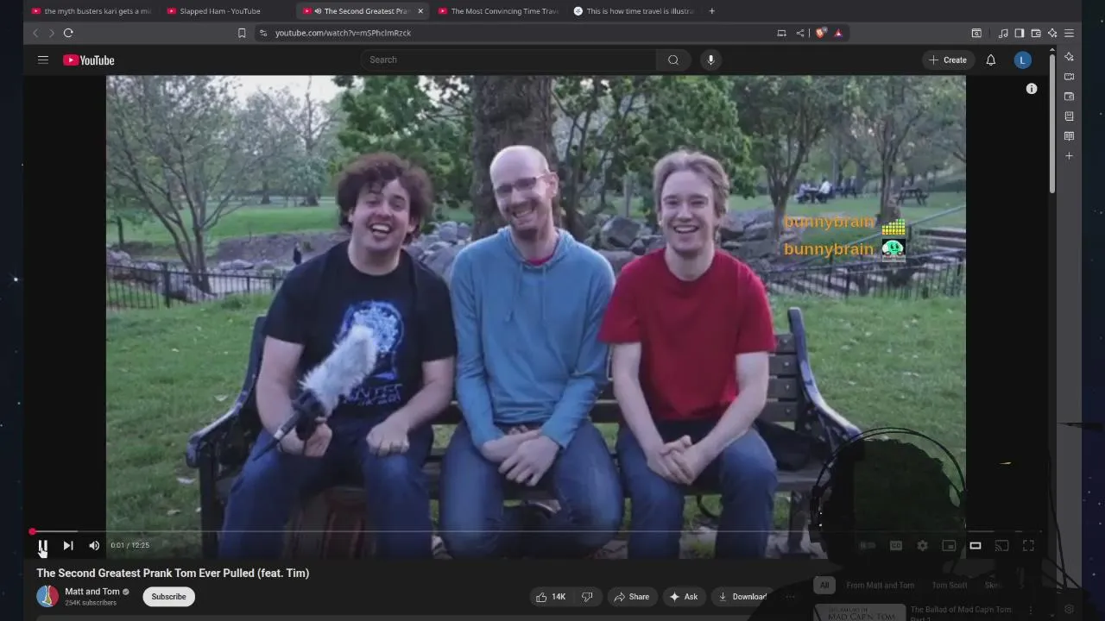Click the Matt and Tom channel avatar
Viewport: 1105px width, 621px height.
pos(47,596)
